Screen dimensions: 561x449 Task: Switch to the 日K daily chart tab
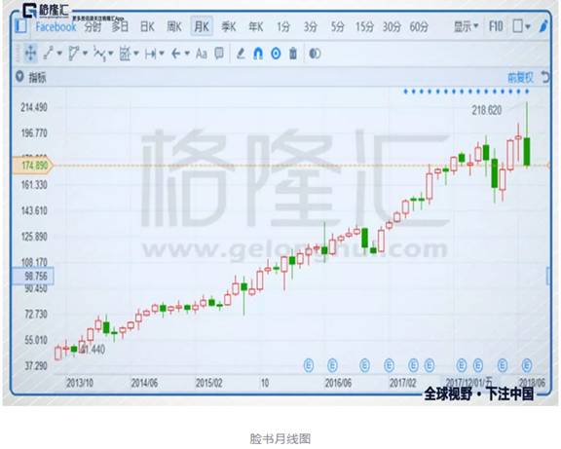tap(147, 26)
